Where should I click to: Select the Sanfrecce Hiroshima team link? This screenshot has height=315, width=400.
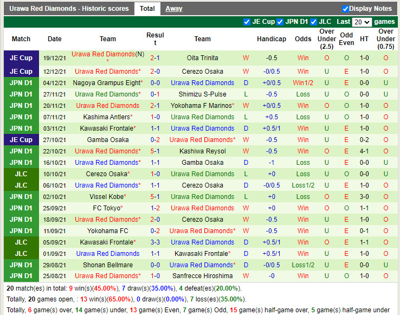pyautogui.click(x=202, y=276)
